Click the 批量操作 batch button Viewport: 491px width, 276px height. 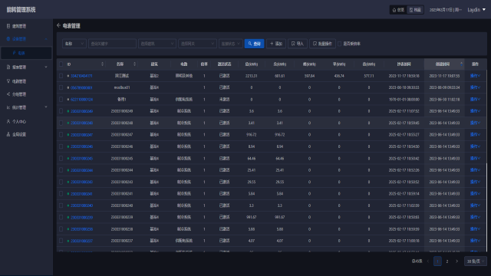[x=322, y=44]
